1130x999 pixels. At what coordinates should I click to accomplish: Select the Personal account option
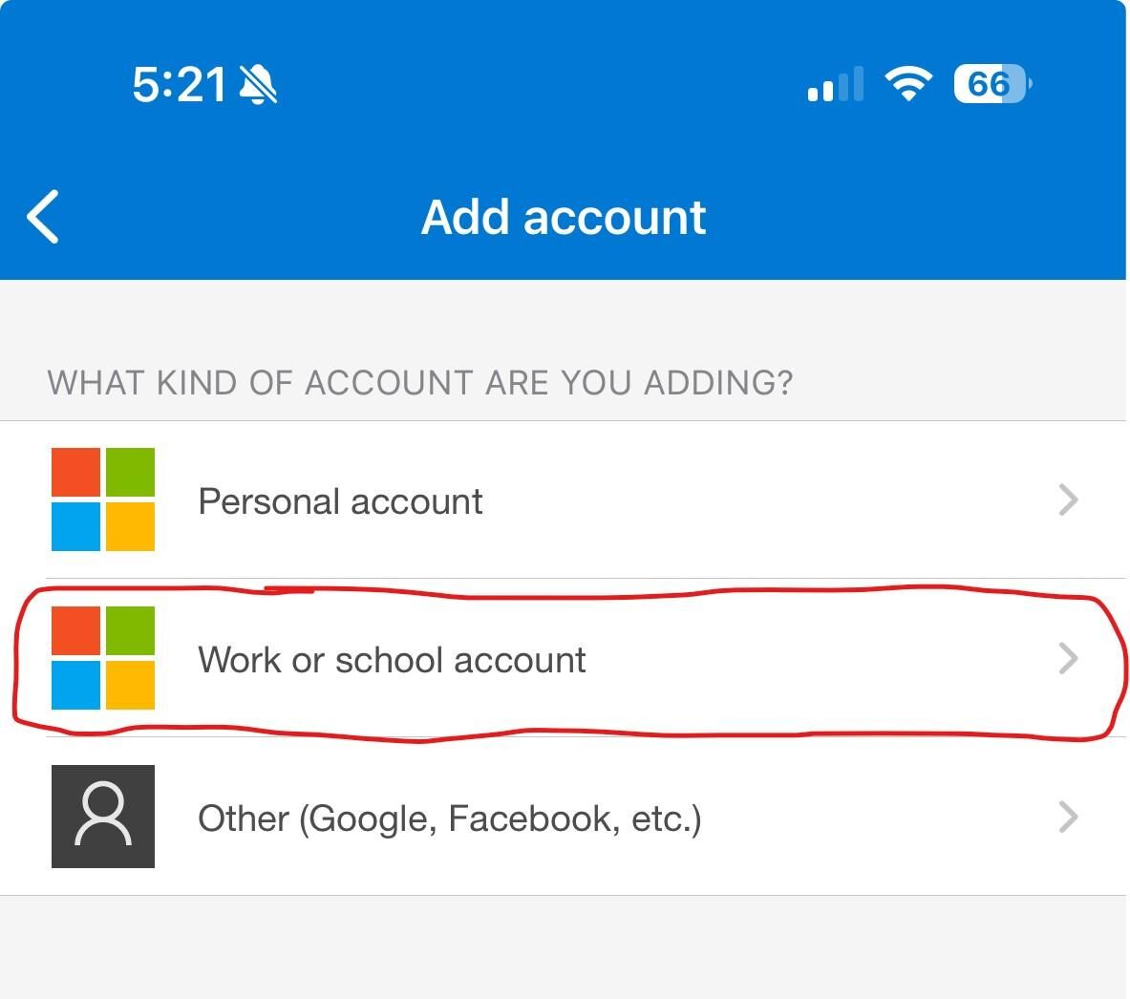340,501
